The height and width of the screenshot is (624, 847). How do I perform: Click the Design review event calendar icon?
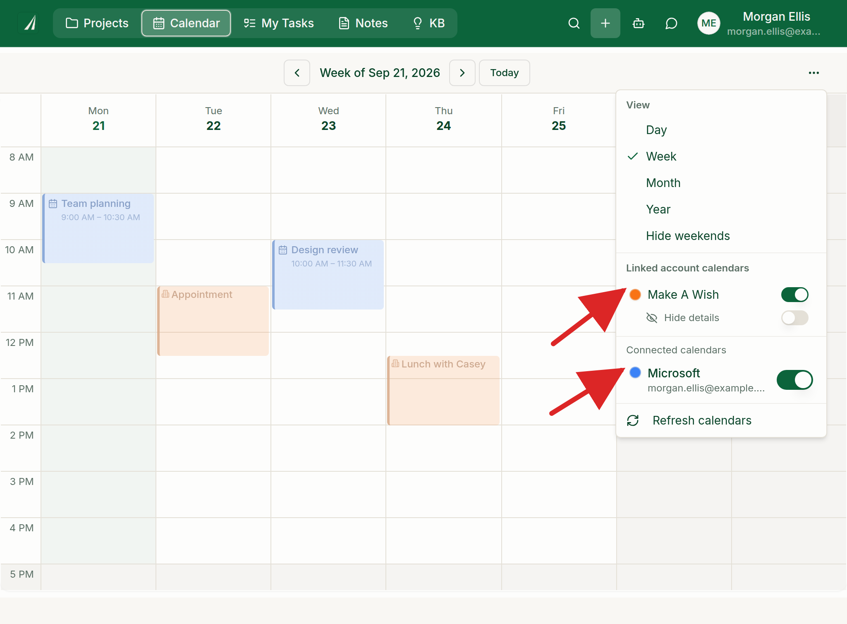283,250
